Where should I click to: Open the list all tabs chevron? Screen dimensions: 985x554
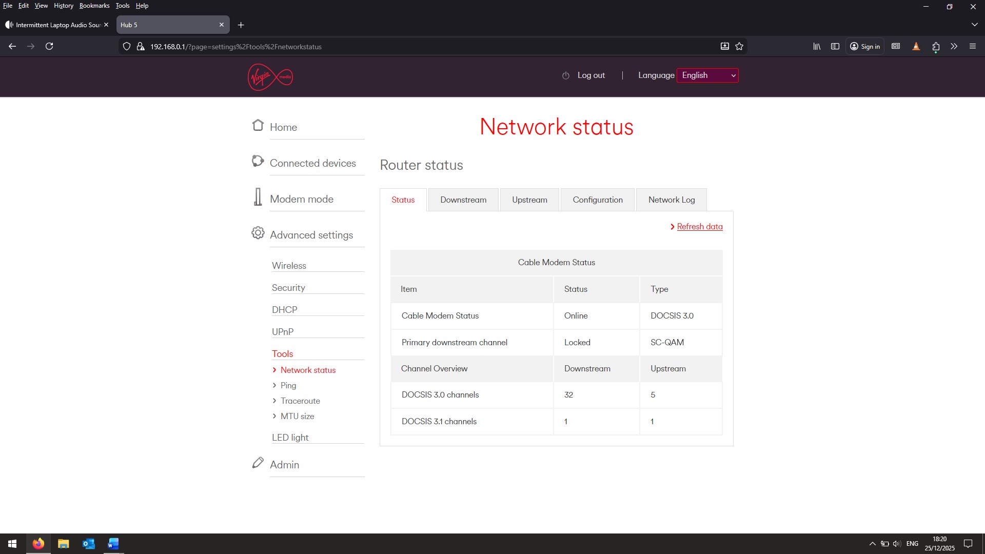click(x=974, y=25)
